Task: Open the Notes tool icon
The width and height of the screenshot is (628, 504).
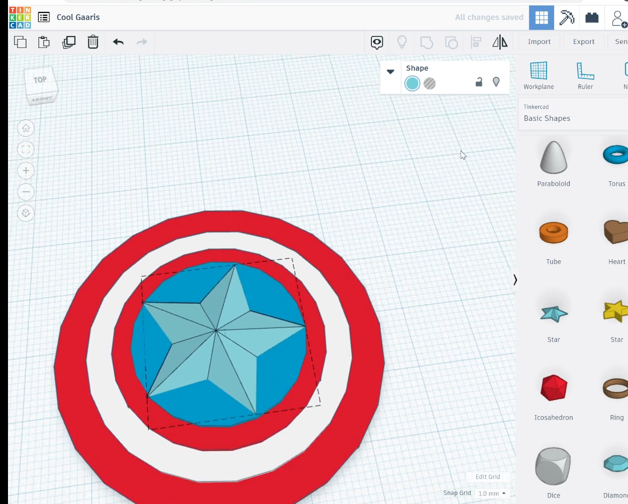Action: click(x=377, y=42)
